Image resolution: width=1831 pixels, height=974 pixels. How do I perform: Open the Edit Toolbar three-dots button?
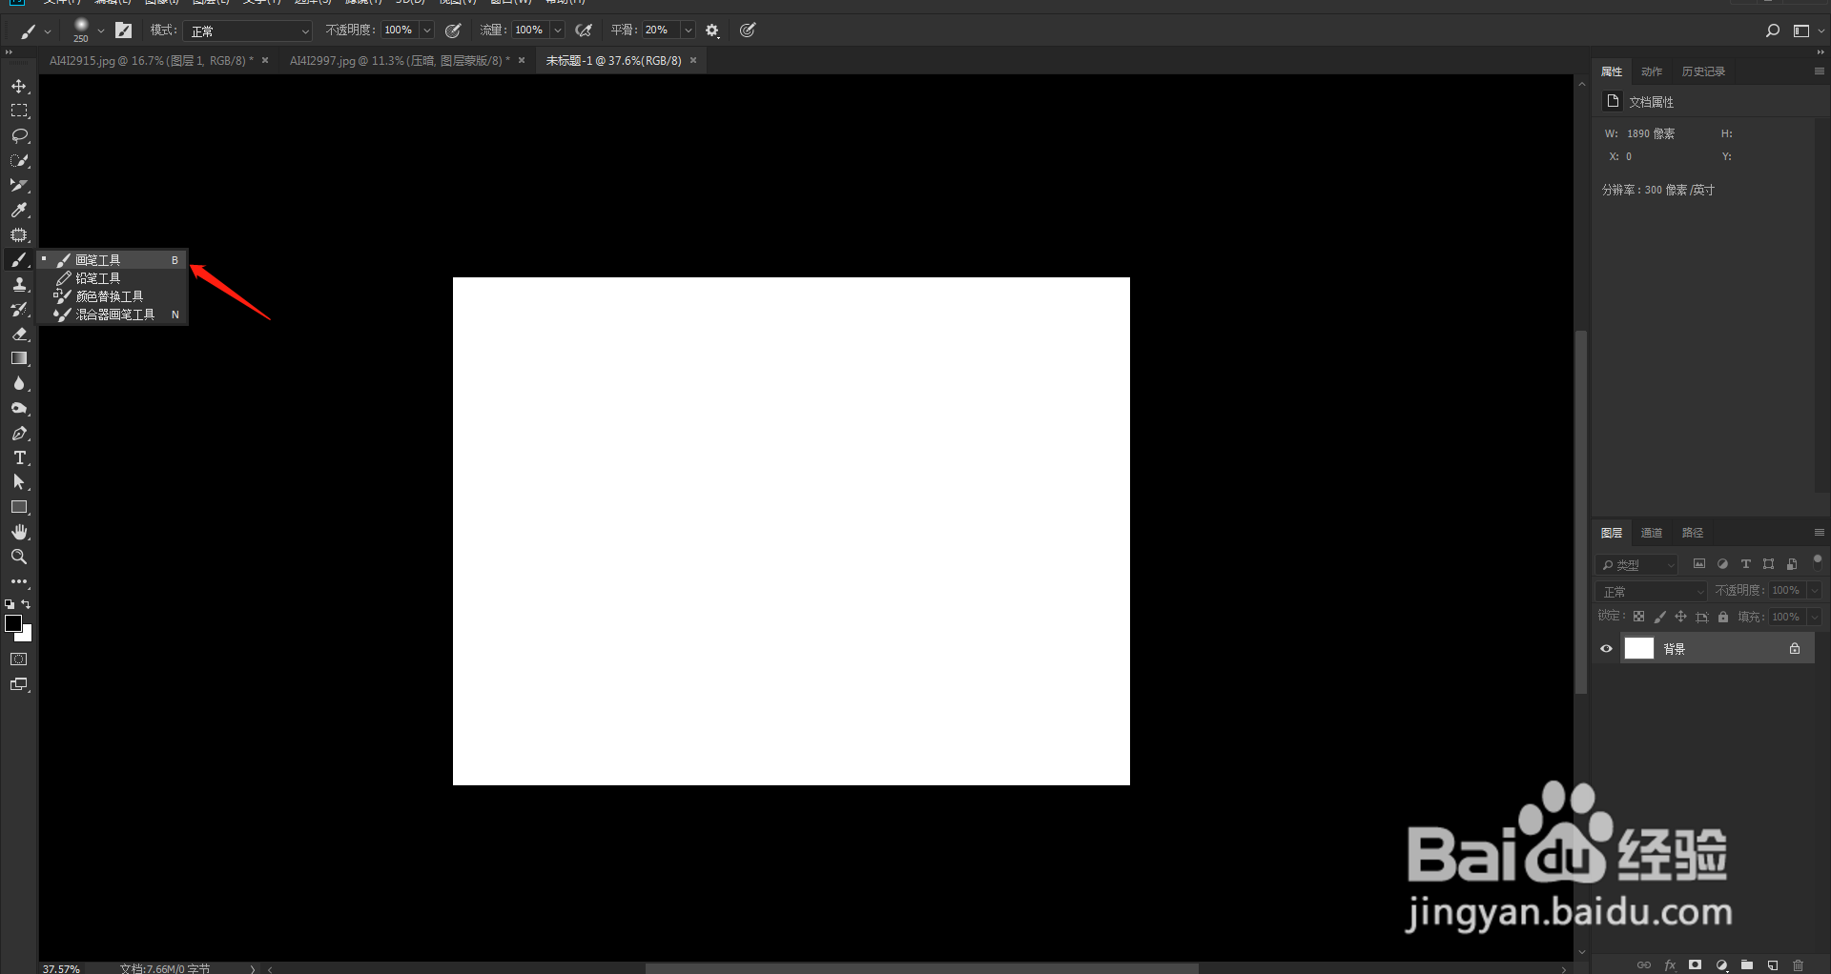[x=19, y=581]
